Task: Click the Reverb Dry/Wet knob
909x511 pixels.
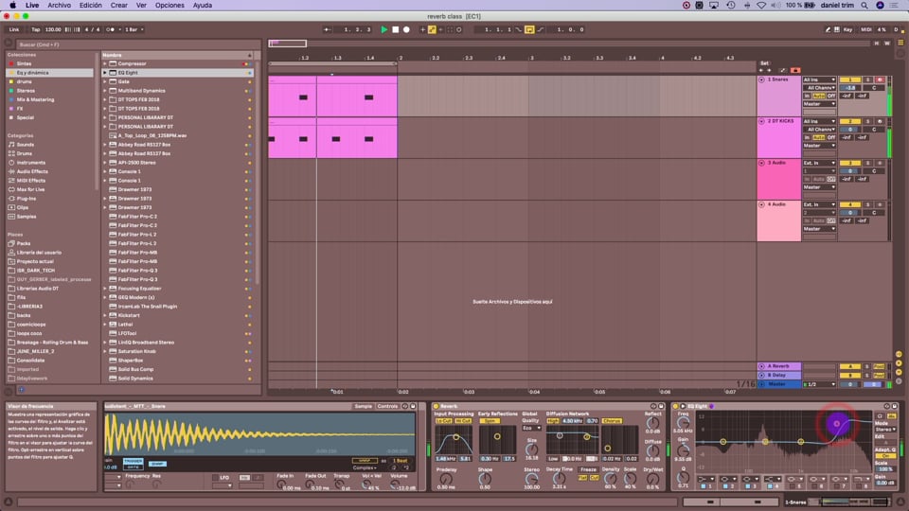Action: (652, 479)
